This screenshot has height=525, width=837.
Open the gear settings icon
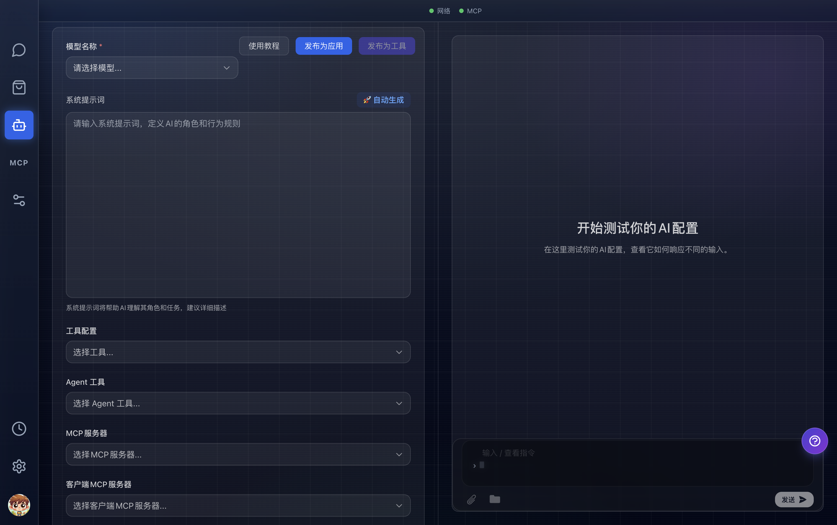(x=19, y=466)
